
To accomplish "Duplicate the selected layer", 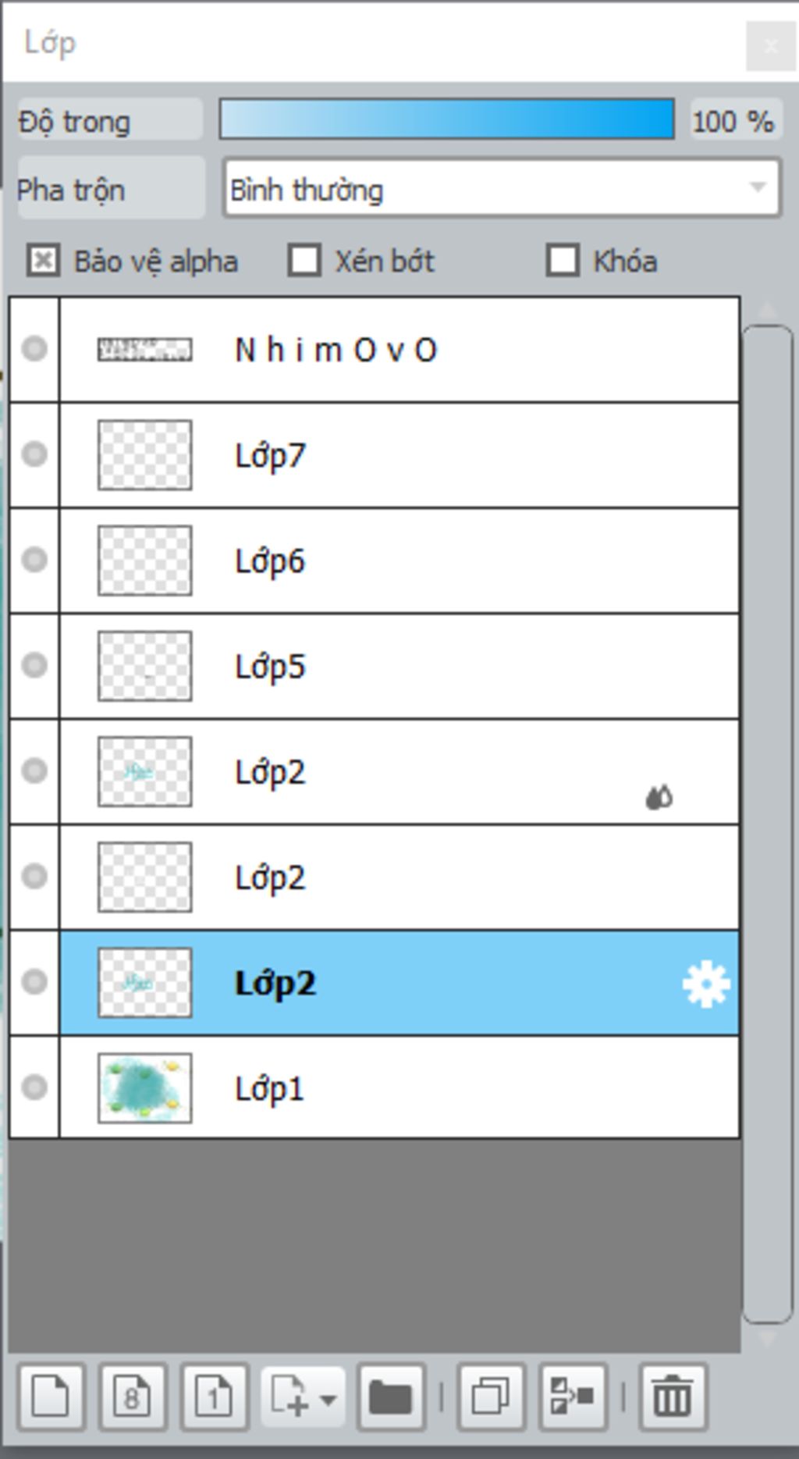I will click(491, 1397).
